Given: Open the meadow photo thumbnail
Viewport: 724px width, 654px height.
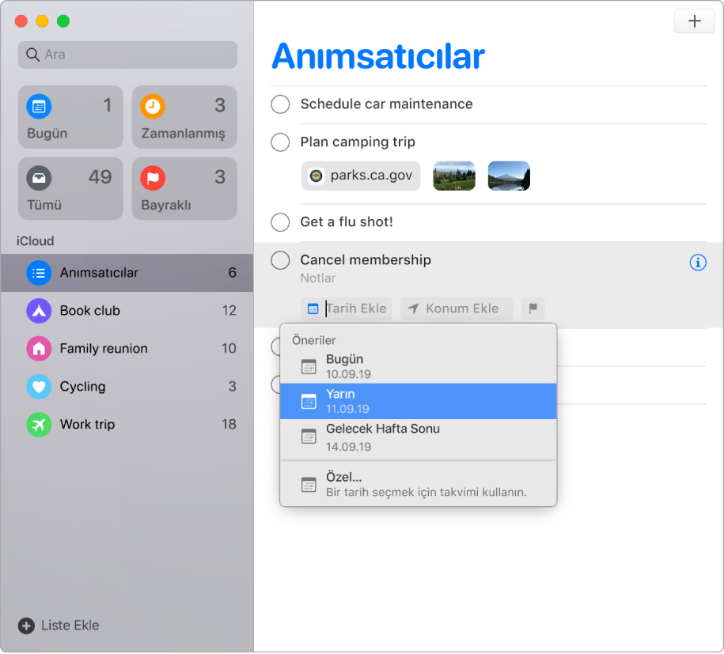Looking at the screenshot, I should point(454,176).
